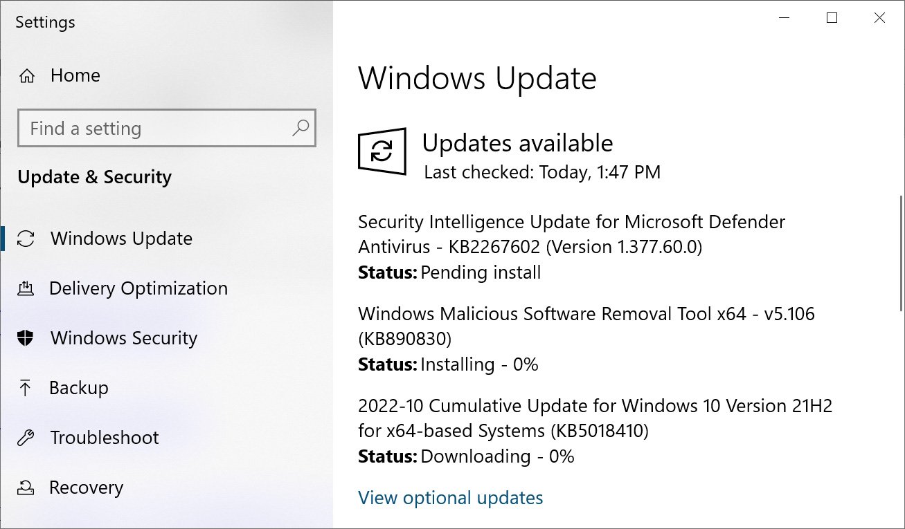
Task: Click the large Updates available status icon
Action: coord(382,150)
